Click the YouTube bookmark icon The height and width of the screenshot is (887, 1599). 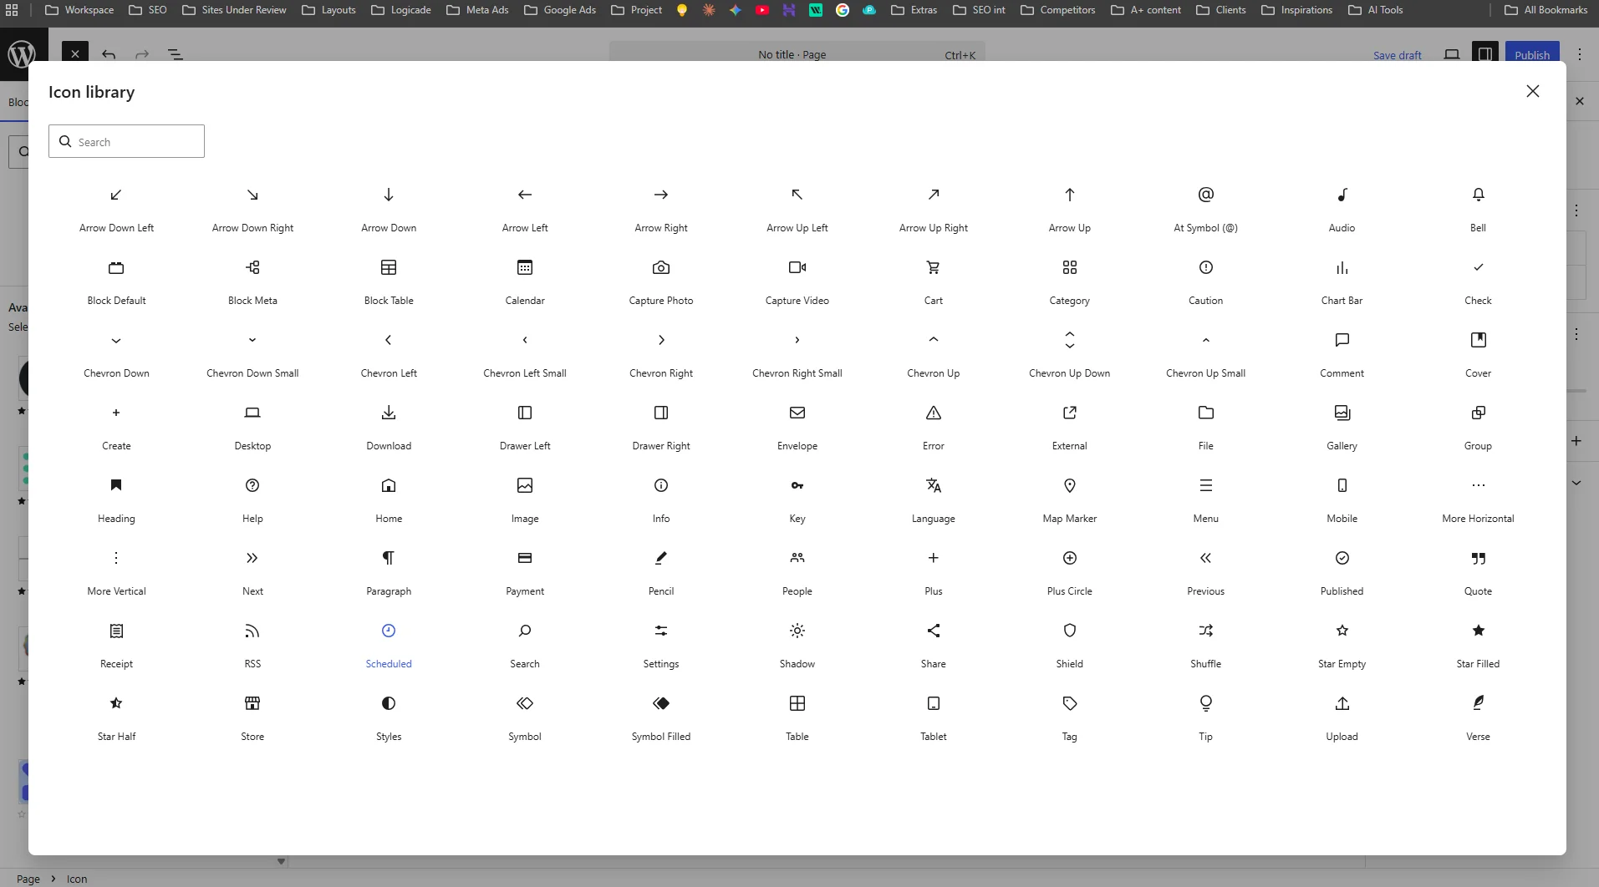point(762,10)
